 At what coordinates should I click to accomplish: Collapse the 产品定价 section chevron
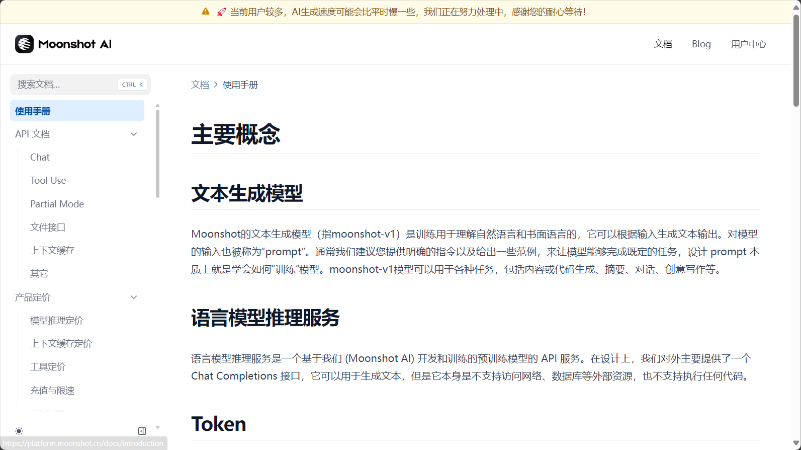[134, 297]
